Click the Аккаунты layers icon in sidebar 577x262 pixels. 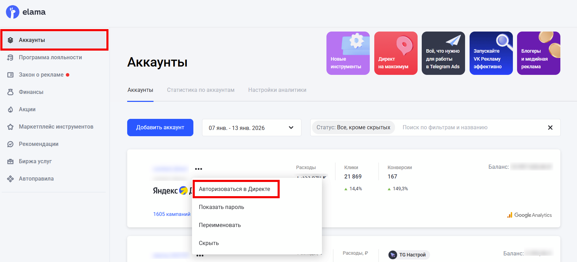click(10, 40)
